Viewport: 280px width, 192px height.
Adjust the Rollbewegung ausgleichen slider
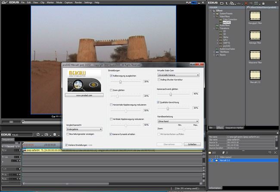120,82
